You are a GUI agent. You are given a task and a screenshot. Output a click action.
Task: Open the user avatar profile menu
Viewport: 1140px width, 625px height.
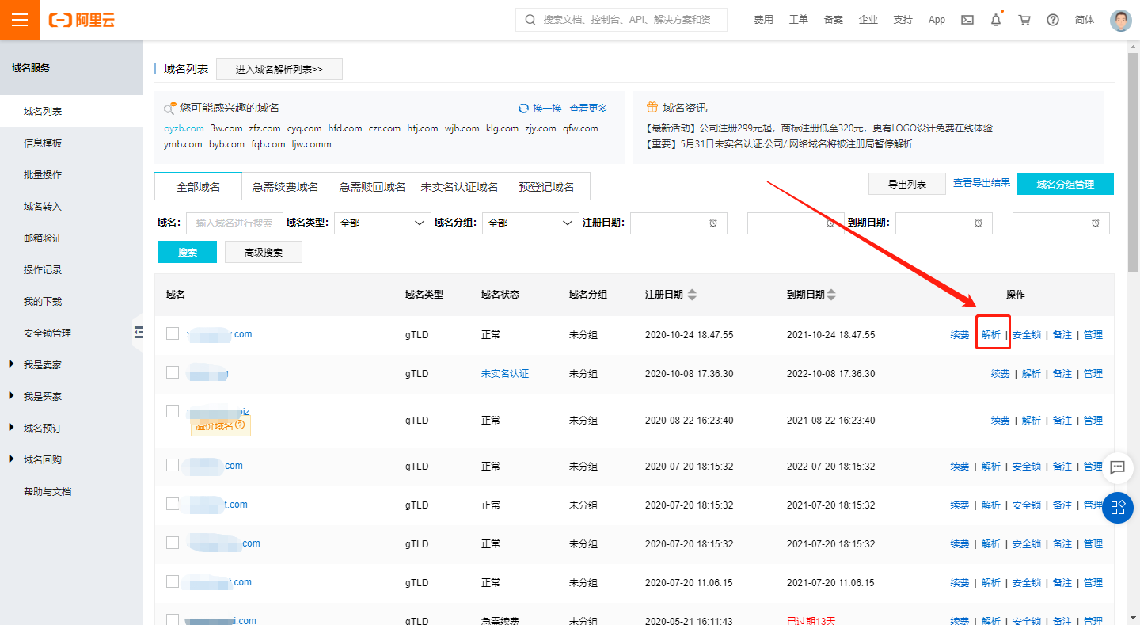1120,20
